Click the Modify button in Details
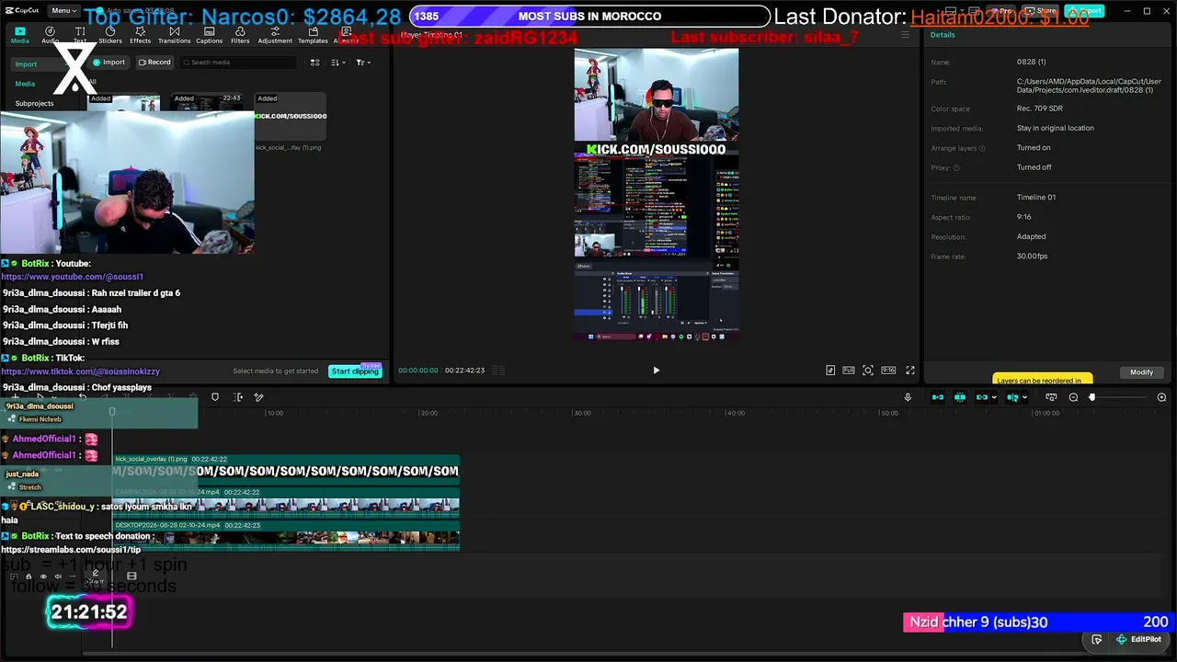The image size is (1177, 662). tap(1142, 372)
